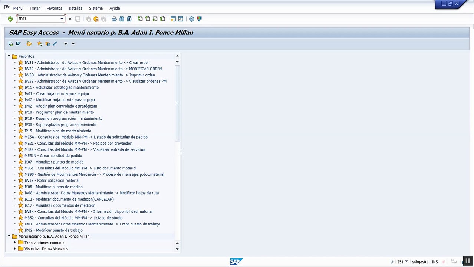
Task: Click Delete Favorites star-trash icon
Action: pyautogui.click(x=47, y=44)
